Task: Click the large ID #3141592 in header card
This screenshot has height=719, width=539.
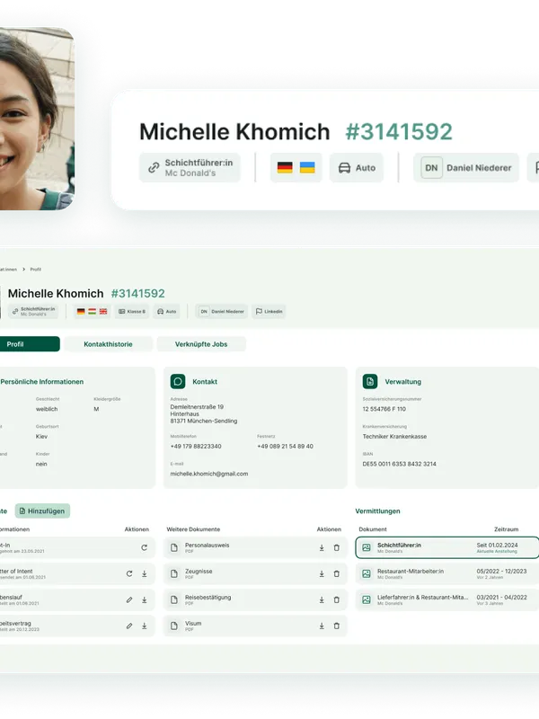Action: 399,131
